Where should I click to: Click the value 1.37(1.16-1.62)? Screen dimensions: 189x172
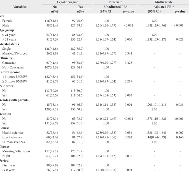click(156, 119)
